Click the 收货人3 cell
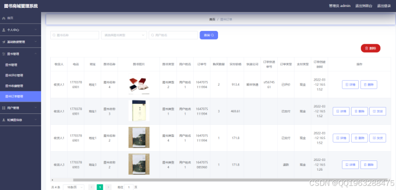The width and height of the screenshot is (396, 190). click(59, 165)
